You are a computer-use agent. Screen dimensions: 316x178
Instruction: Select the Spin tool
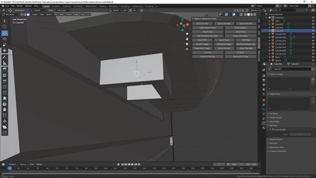tap(4, 104)
